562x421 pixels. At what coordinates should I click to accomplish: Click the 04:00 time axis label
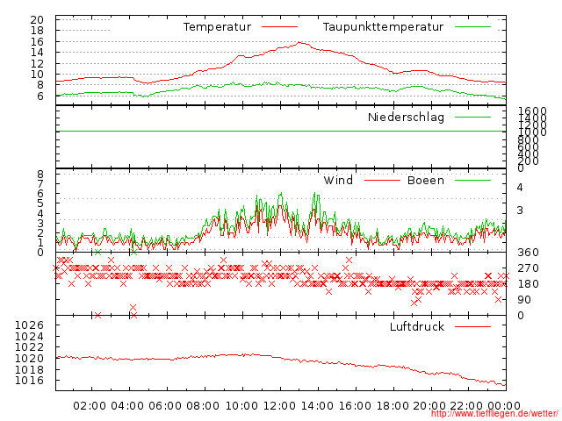click(127, 406)
